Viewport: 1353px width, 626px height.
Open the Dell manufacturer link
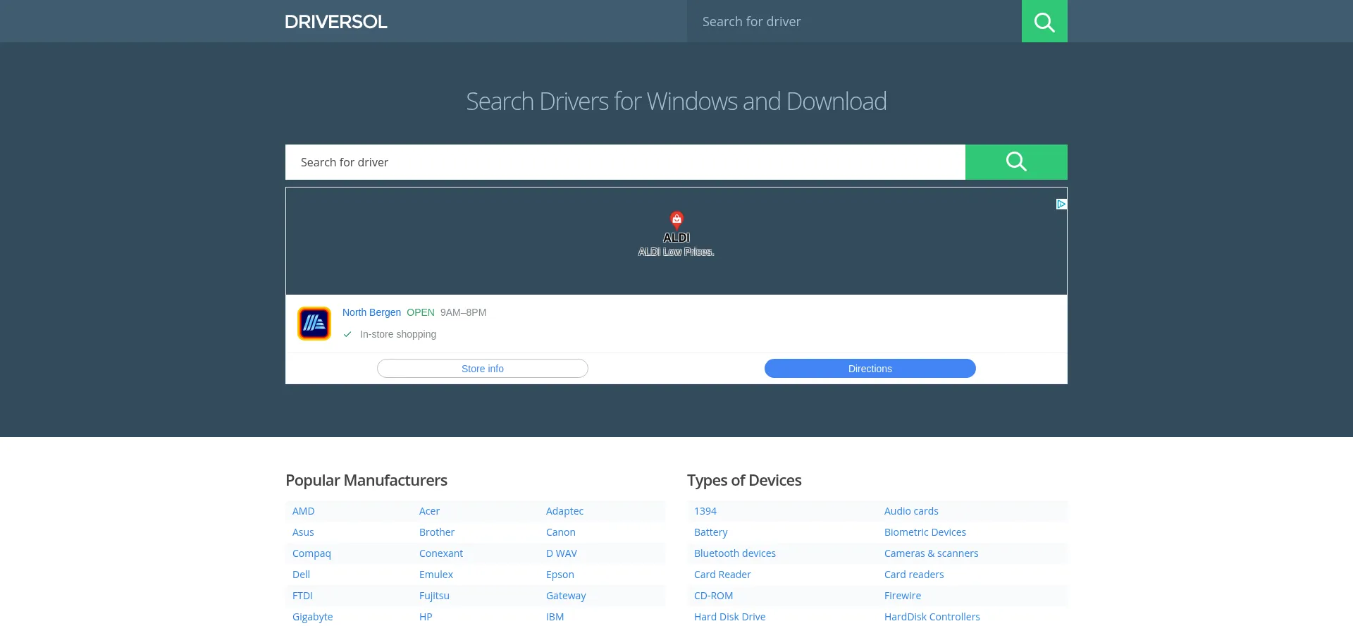pos(301,575)
